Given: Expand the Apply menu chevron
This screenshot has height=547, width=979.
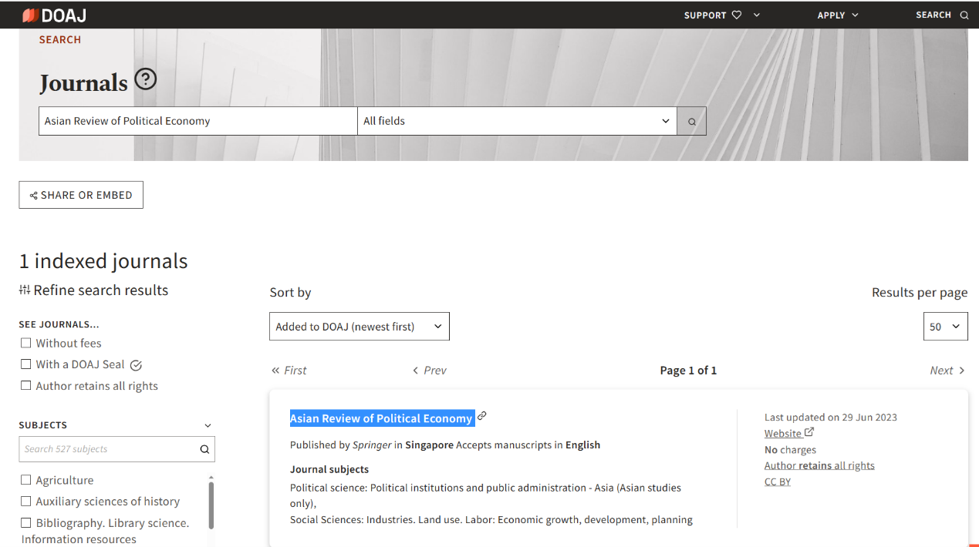Looking at the screenshot, I should pyautogui.click(x=855, y=15).
